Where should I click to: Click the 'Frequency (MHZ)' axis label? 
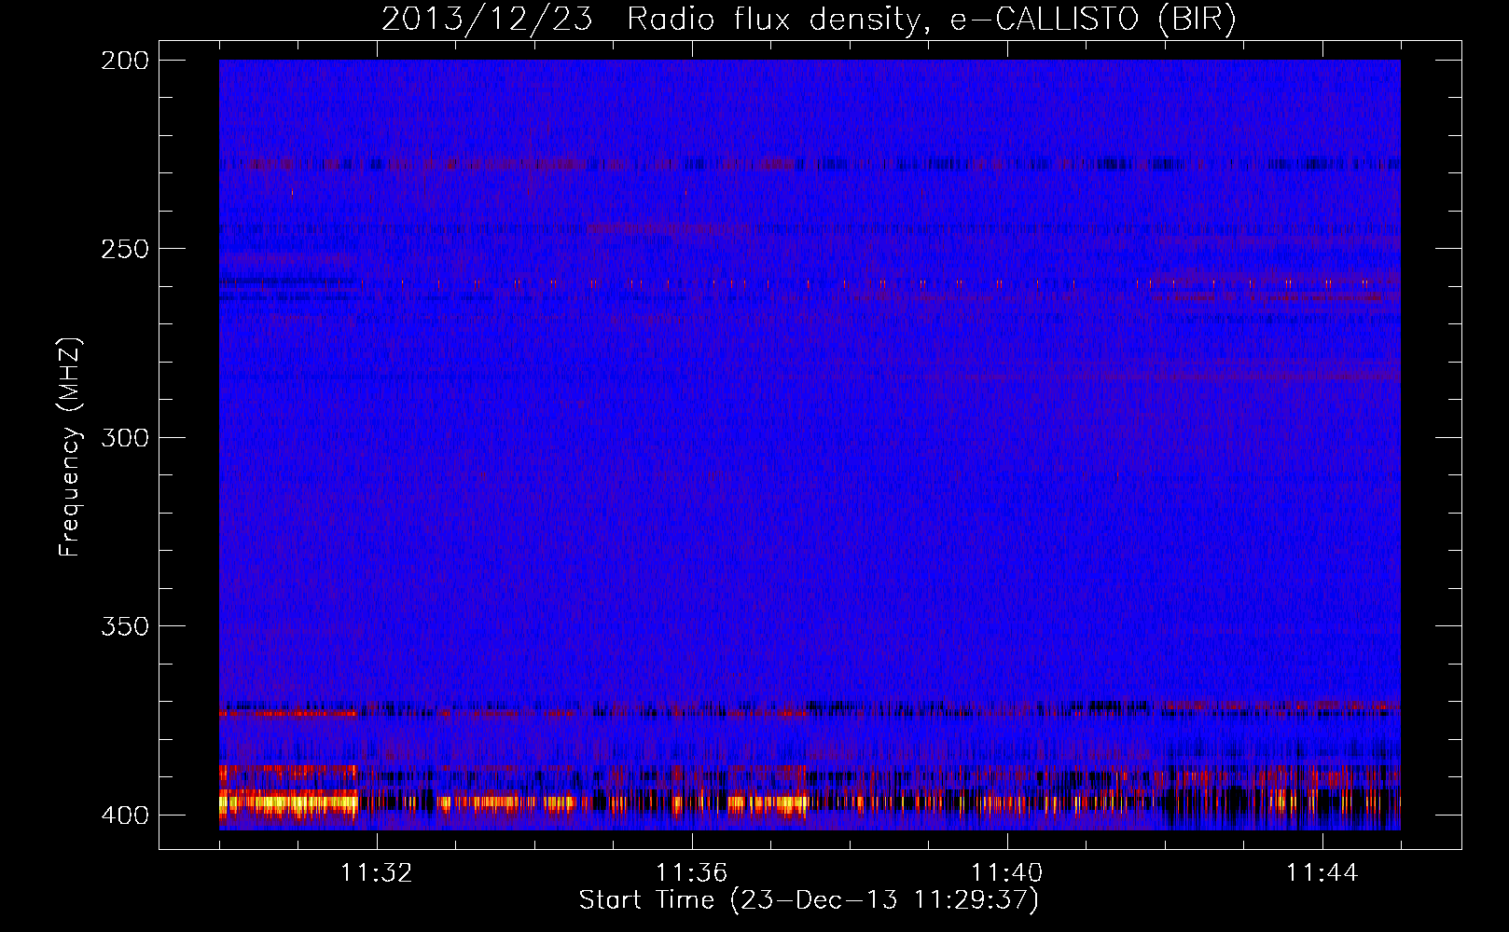click(70, 446)
